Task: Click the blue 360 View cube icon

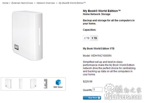Action: (58, 82)
